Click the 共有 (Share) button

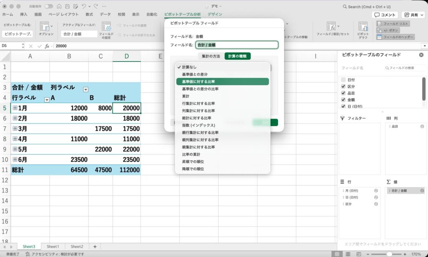pos(414,15)
